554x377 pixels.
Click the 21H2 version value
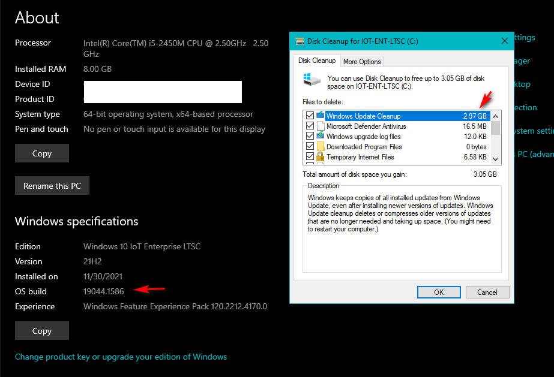click(92, 261)
